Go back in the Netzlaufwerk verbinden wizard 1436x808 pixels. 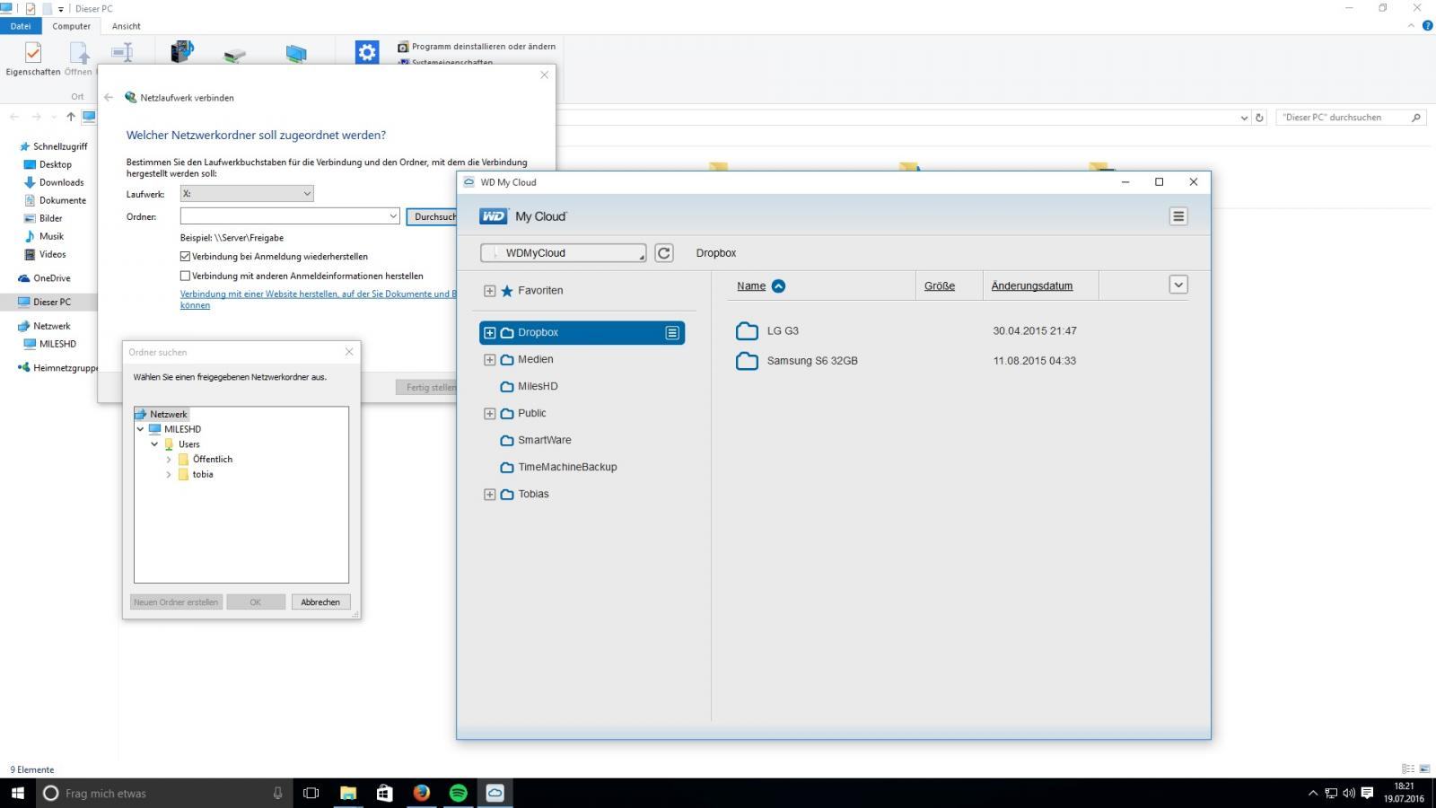[109, 98]
